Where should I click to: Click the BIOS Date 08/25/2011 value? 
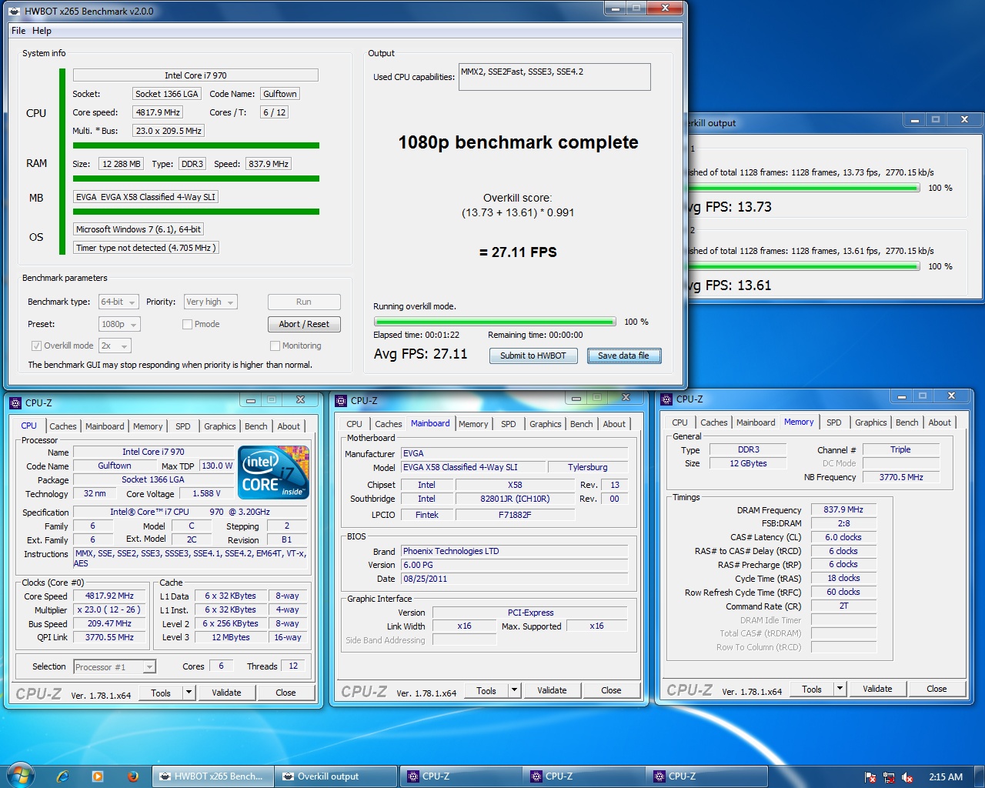click(x=514, y=579)
